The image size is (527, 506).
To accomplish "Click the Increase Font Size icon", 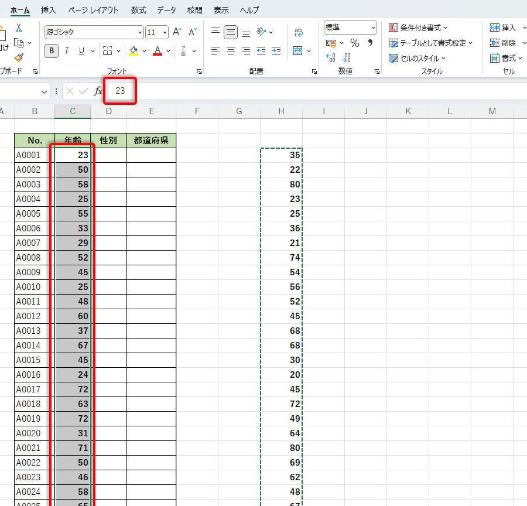I will point(177,32).
